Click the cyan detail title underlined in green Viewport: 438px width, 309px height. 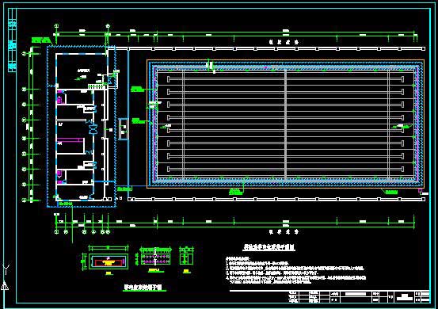click(143, 287)
